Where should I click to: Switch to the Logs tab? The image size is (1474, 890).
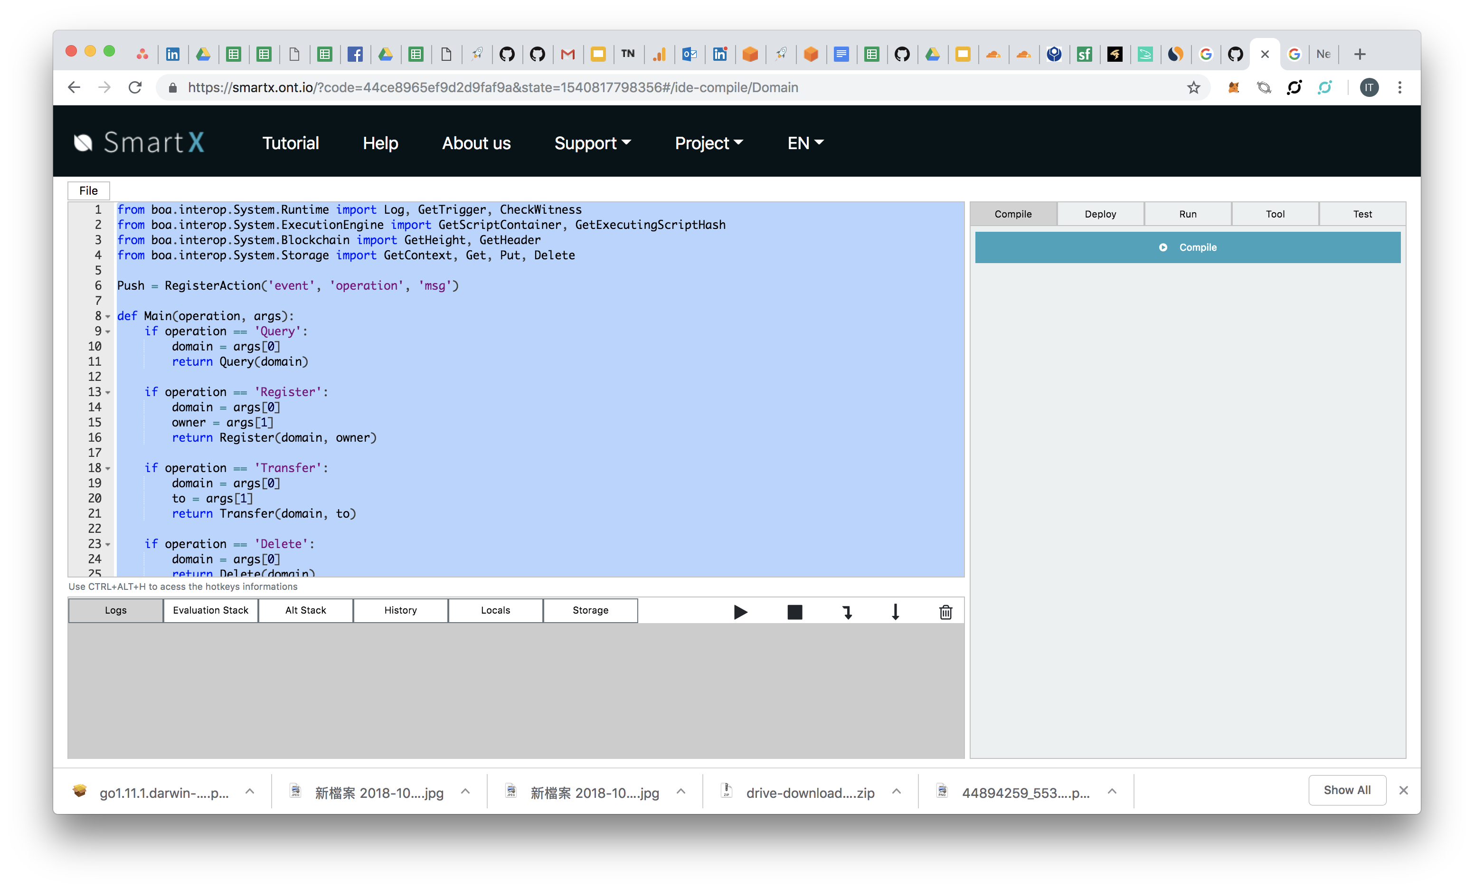(x=115, y=610)
